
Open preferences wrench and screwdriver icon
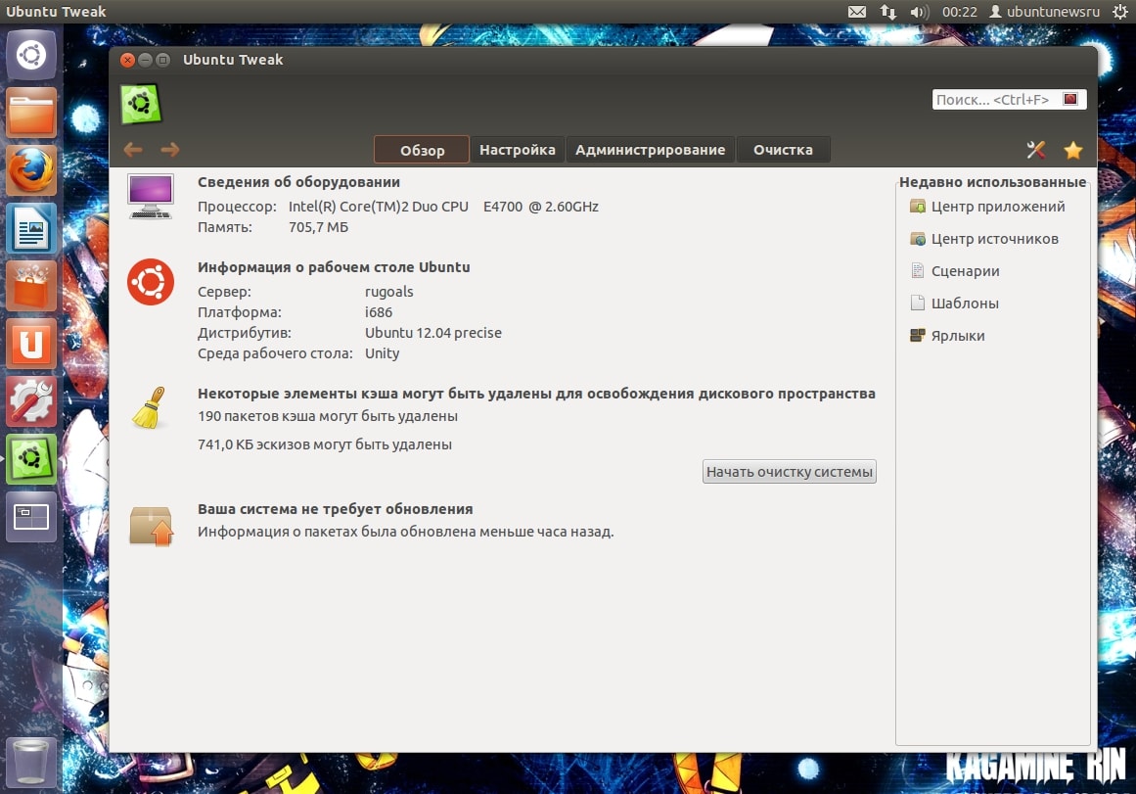point(1036,150)
